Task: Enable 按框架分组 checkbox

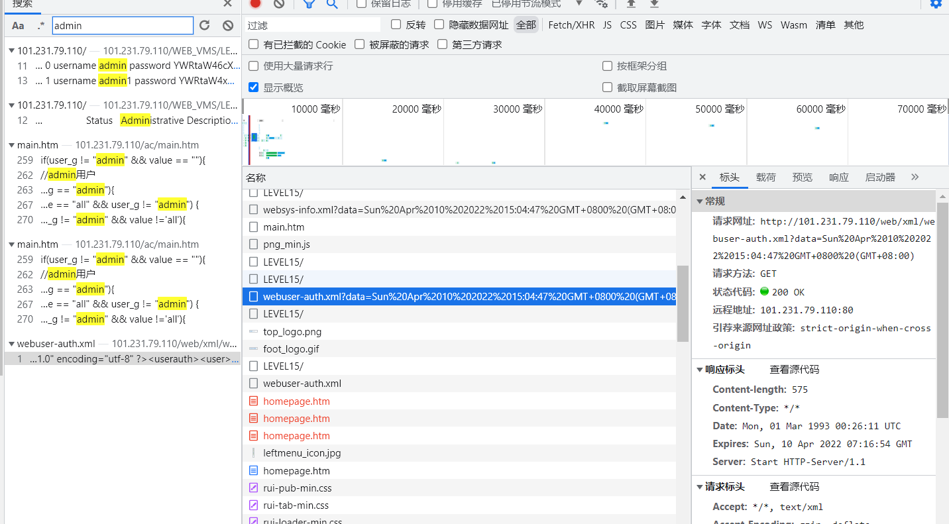Action: coord(607,66)
